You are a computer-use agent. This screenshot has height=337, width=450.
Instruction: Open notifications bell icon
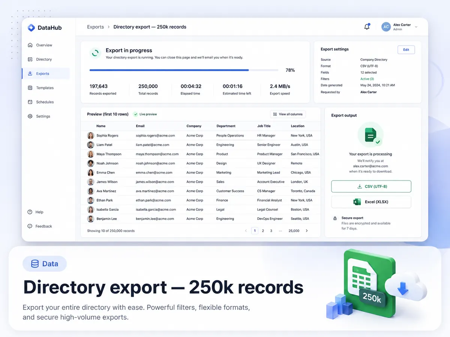(x=367, y=27)
